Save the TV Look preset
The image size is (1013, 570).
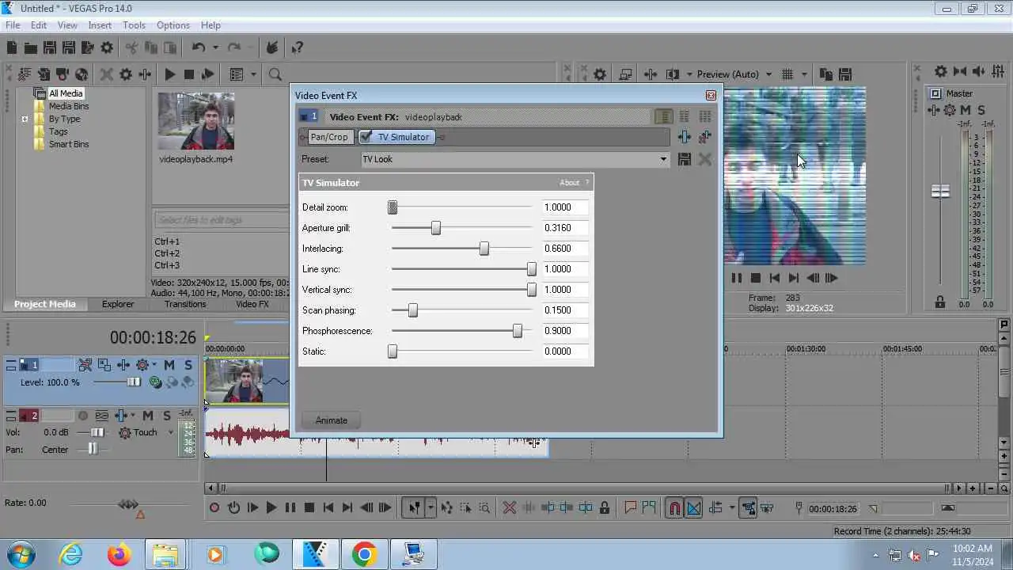(685, 159)
